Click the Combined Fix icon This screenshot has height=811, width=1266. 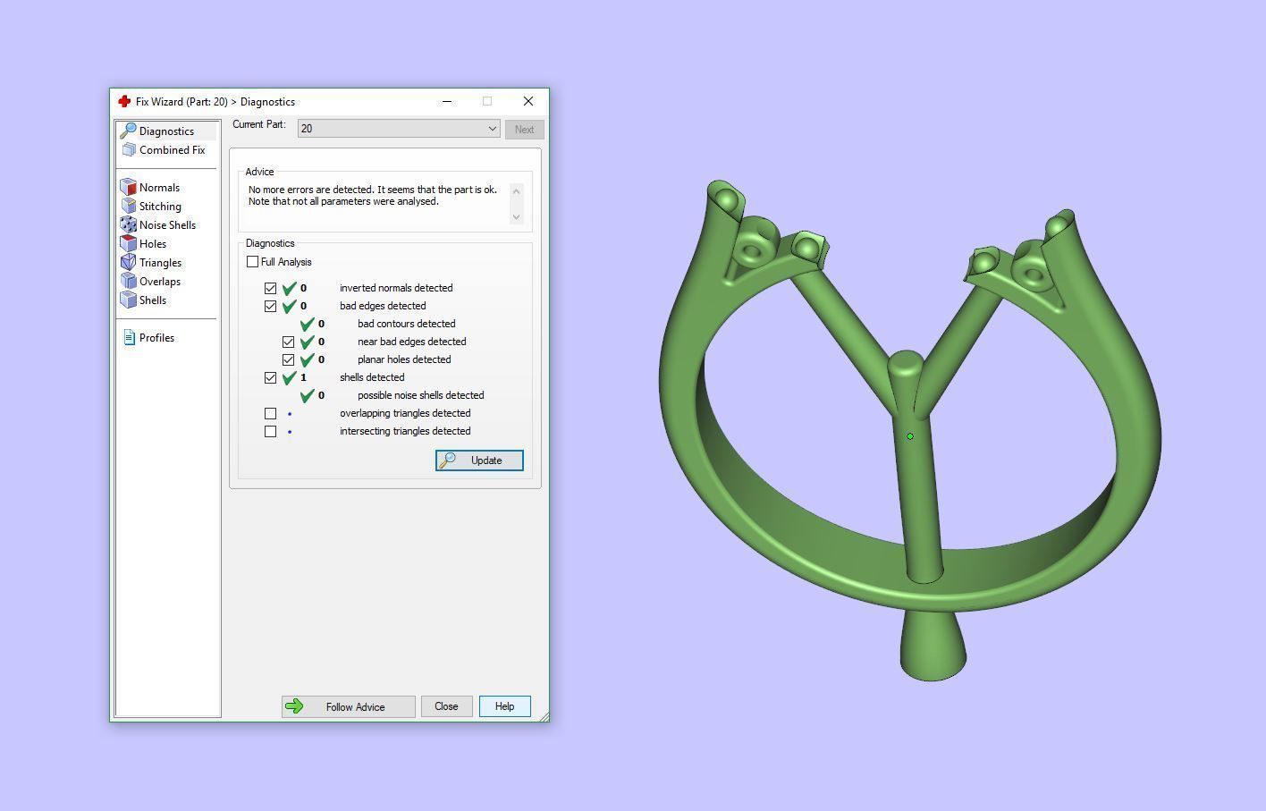click(x=129, y=150)
